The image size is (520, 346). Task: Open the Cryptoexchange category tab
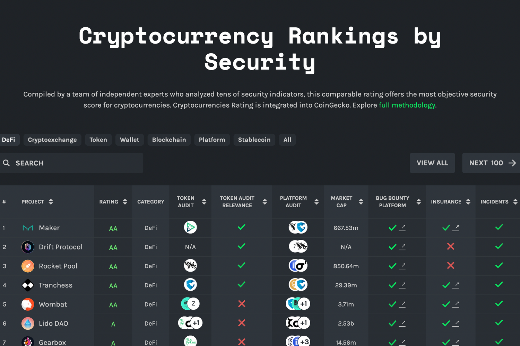point(52,140)
